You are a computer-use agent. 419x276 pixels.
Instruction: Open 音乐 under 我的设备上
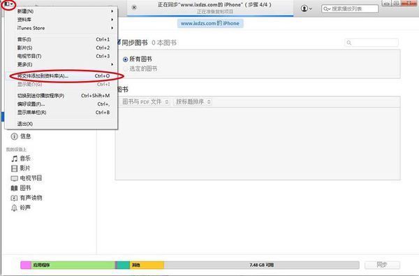point(25,159)
